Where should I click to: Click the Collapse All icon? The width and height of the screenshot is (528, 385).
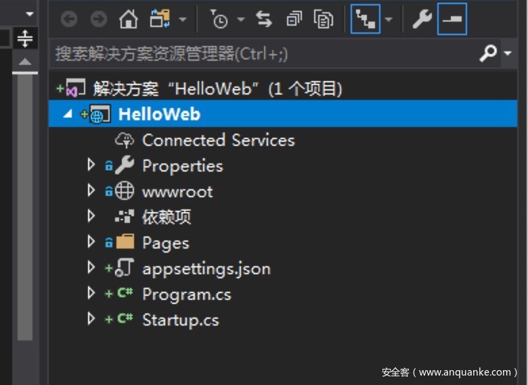[294, 20]
